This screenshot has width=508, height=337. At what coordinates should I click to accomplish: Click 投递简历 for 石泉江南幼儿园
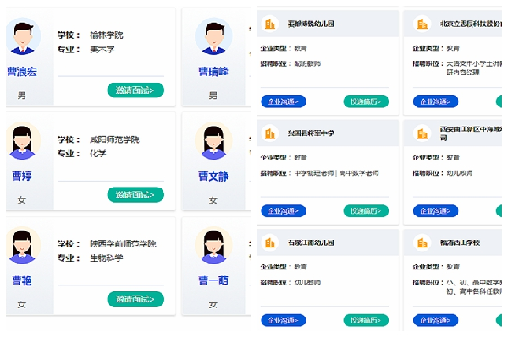(366, 320)
